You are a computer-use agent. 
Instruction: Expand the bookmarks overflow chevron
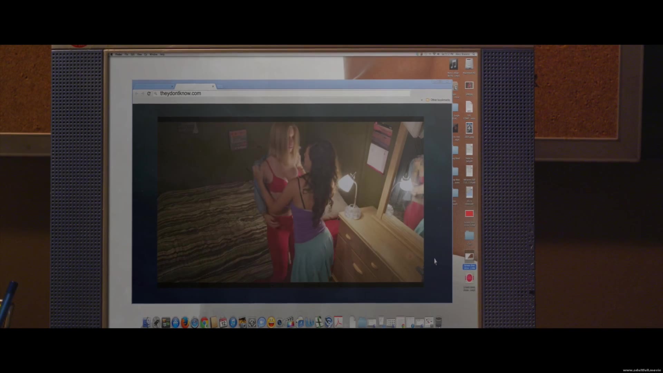pyautogui.click(x=422, y=100)
